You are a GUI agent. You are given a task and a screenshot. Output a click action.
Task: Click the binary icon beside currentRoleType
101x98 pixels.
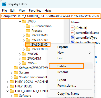73,37
